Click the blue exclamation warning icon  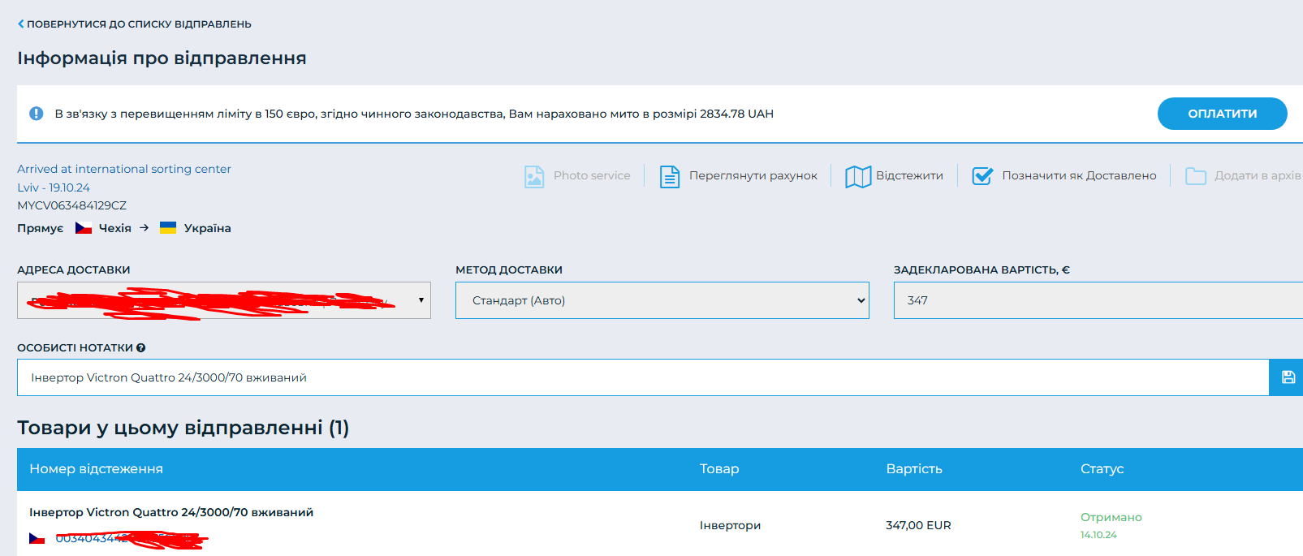coord(36,114)
